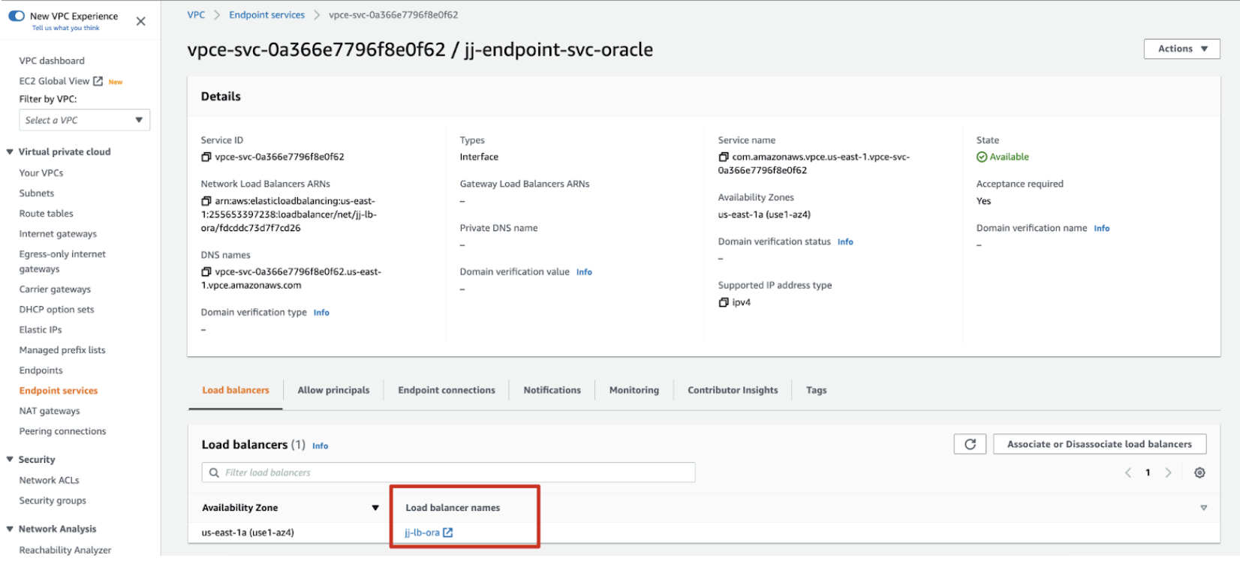
Task: Open the Contributor Insights tab
Action: click(x=733, y=390)
